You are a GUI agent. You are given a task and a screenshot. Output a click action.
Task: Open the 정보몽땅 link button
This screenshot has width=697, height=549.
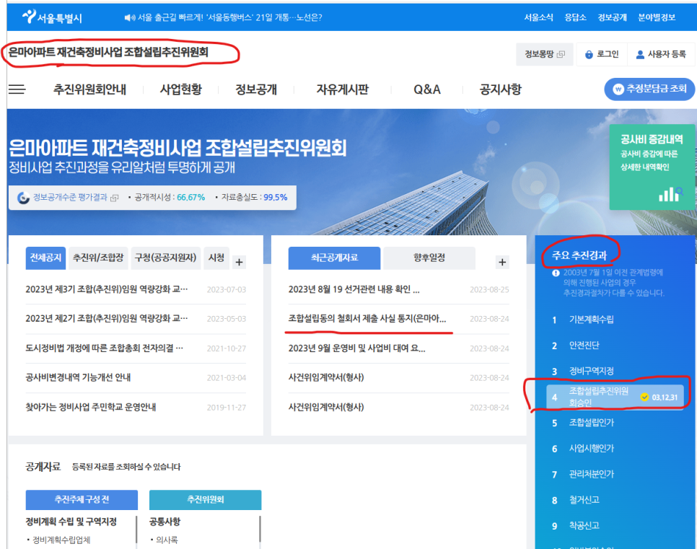(x=545, y=54)
